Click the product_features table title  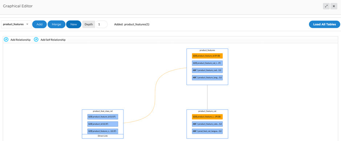[207, 50]
